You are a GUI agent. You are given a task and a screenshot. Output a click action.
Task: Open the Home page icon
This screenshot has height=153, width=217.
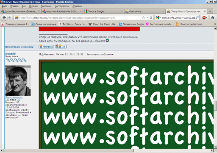click(213, 18)
